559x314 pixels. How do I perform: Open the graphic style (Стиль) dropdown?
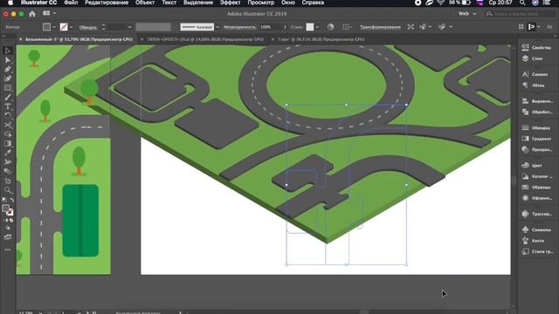click(x=317, y=27)
